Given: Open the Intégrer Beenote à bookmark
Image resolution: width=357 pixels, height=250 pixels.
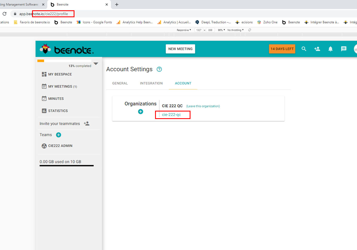Looking at the screenshot, I should coord(322,22).
